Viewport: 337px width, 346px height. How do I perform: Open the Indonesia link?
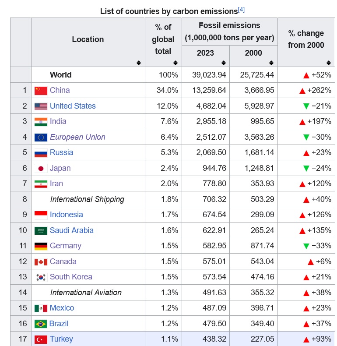[67, 215]
